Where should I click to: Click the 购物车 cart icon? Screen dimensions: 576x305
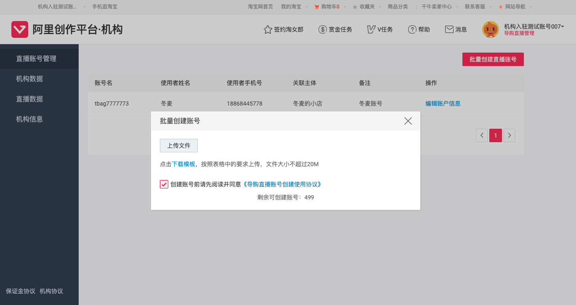(x=317, y=7)
